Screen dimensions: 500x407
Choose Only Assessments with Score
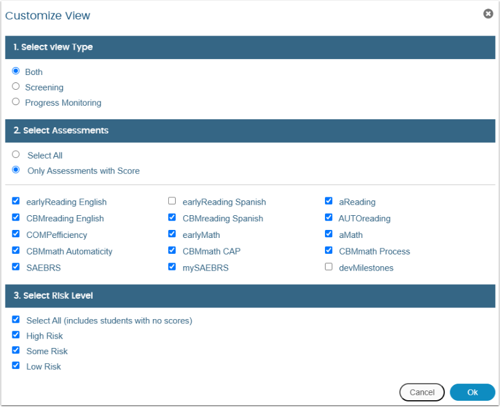click(15, 170)
